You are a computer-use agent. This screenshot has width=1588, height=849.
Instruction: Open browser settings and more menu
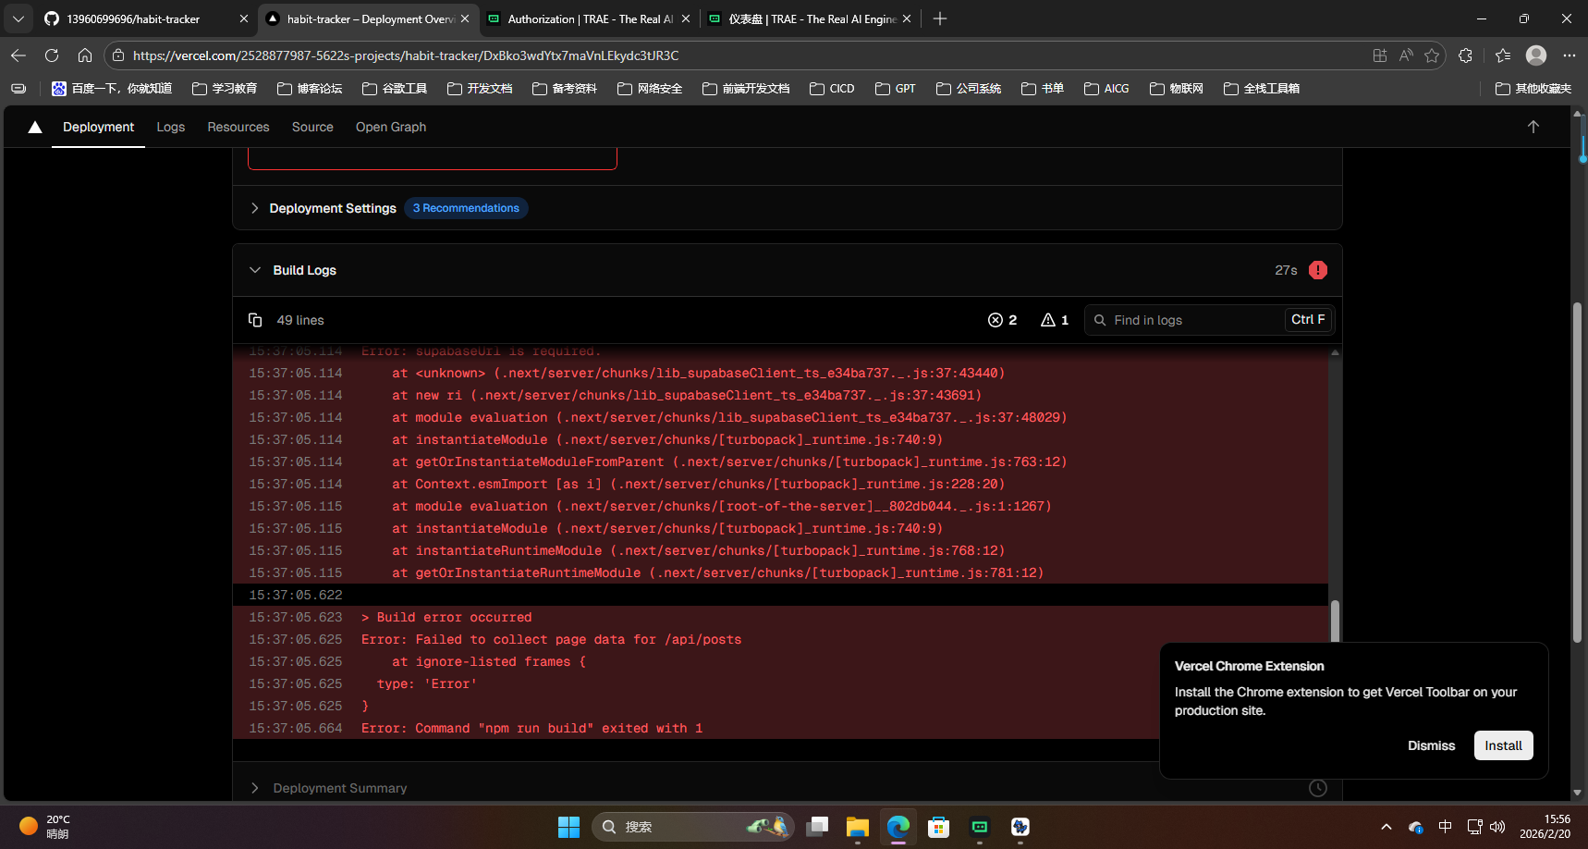coord(1570,55)
